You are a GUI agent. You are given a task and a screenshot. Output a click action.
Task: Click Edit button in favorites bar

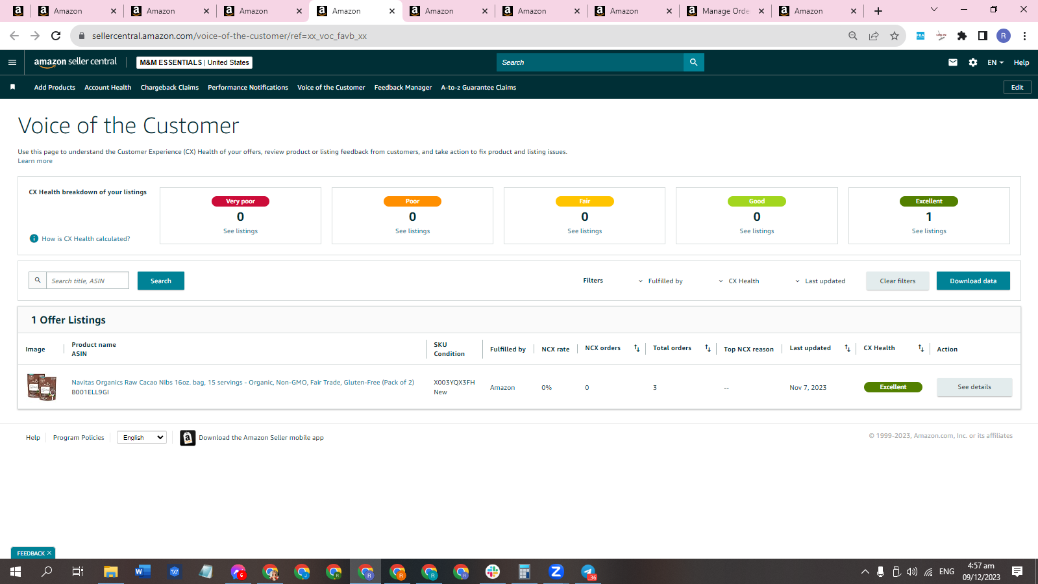1017,87
